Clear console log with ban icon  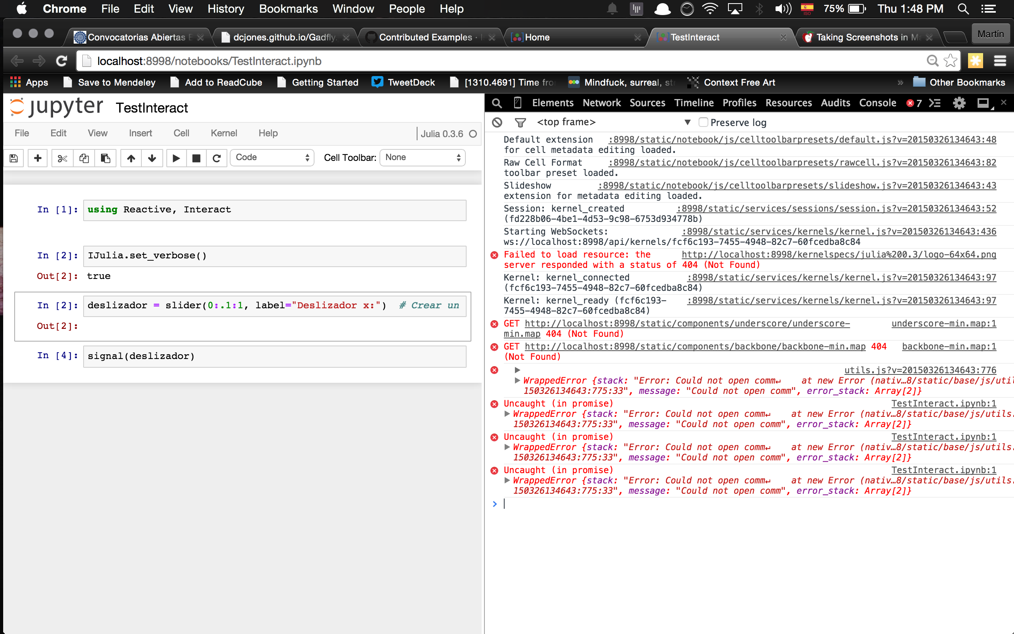(497, 122)
